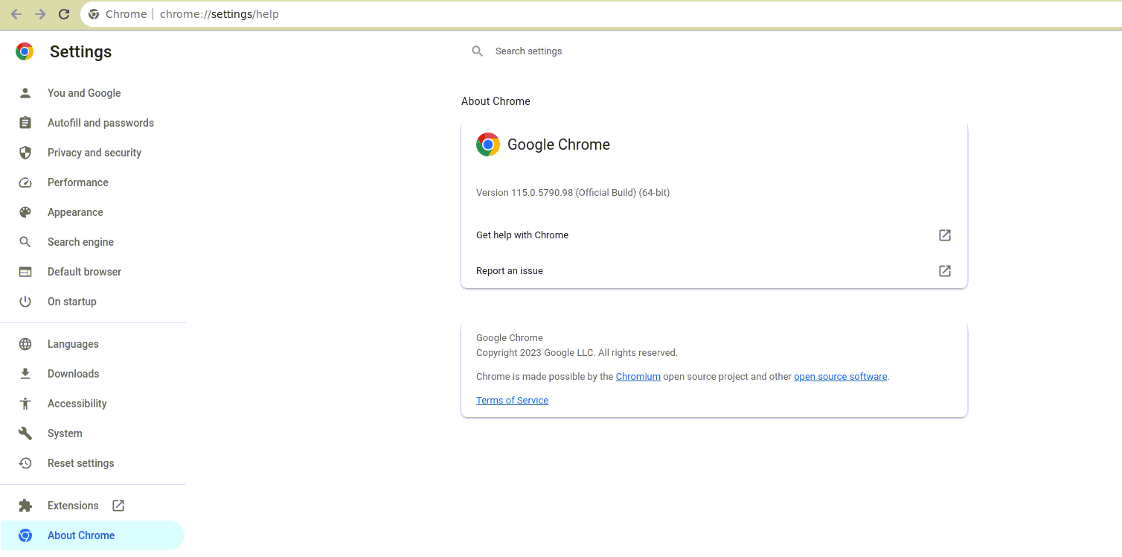Click the Settings page title
Screen dimensions: 1122x557
pos(80,51)
